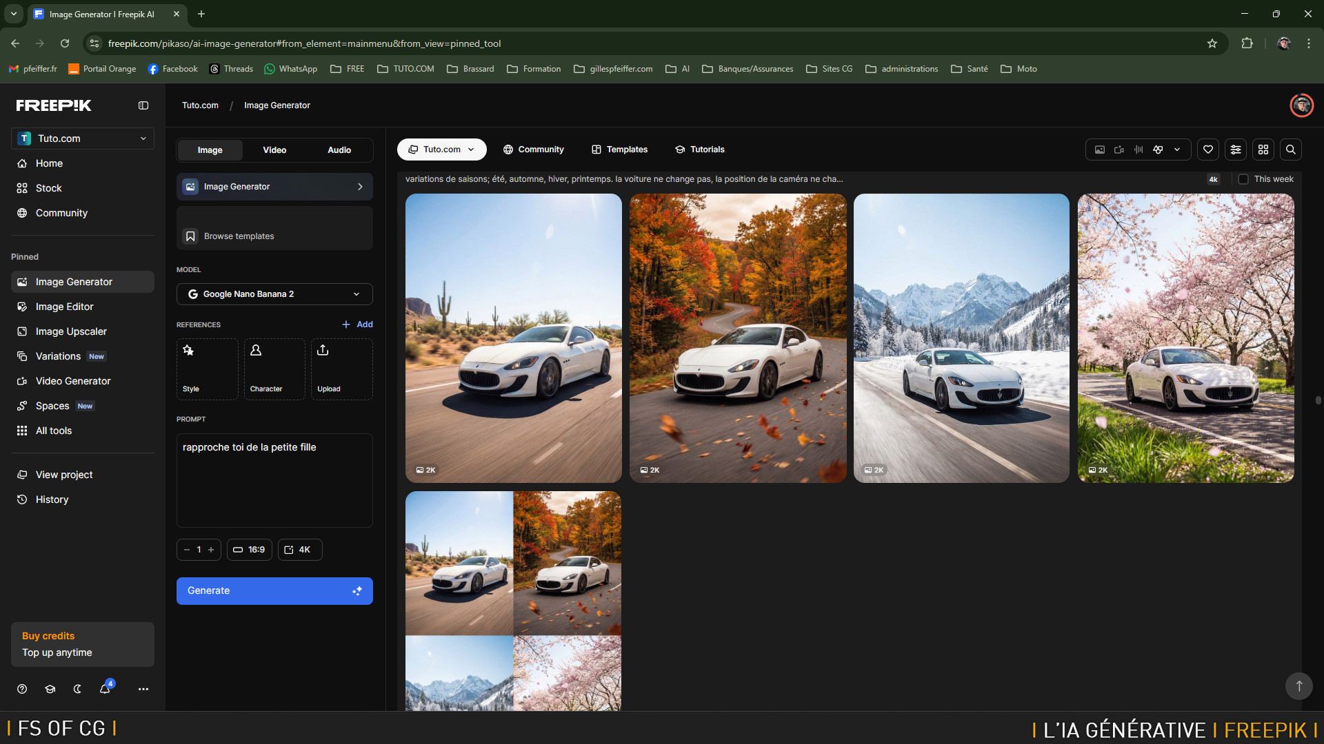Switch to the Video tab
The width and height of the screenshot is (1324, 744).
(x=274, y=150)
